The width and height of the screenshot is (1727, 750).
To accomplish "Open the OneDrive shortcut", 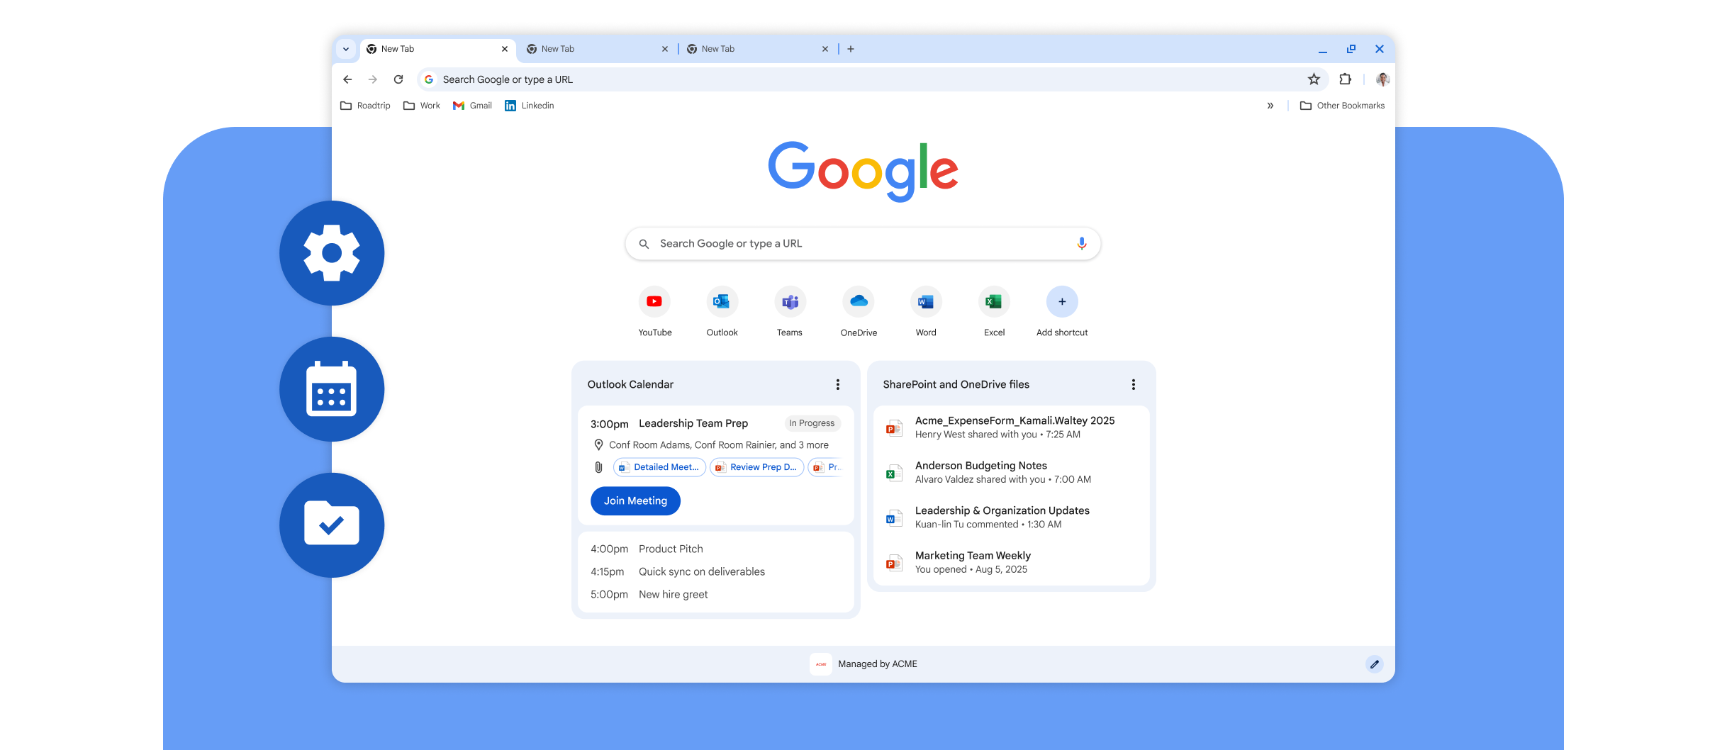I will point(858,301).
